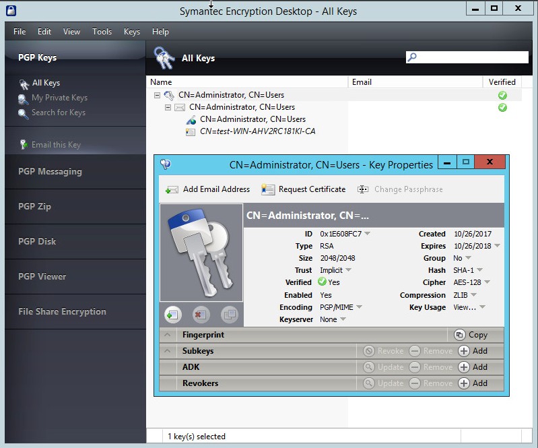Viewport: 538px width, 448px height.
Task: Open the Keyserver None dropdown
Action: 343,319
